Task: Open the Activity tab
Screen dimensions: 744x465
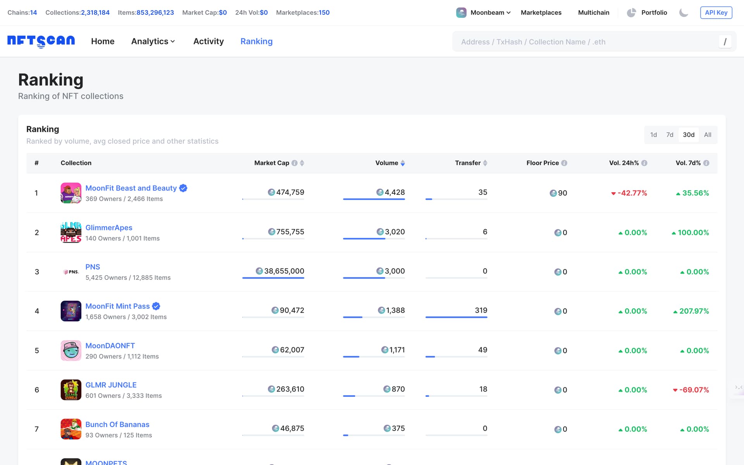Action: pos(208,41)
